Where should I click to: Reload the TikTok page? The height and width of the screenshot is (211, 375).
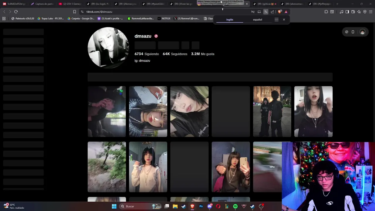(16, 12)
